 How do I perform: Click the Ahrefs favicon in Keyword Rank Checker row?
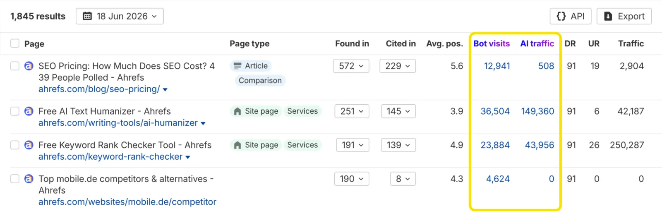(x=29, y=145)
